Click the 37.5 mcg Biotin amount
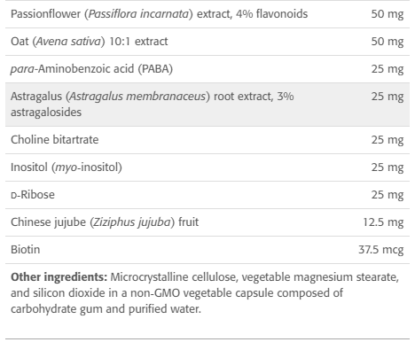 click(x=380, y=250)
